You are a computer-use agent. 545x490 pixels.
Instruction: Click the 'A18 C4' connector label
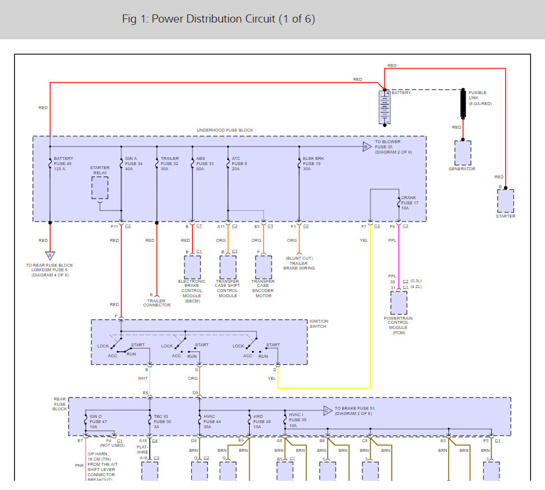pos(148,441)
